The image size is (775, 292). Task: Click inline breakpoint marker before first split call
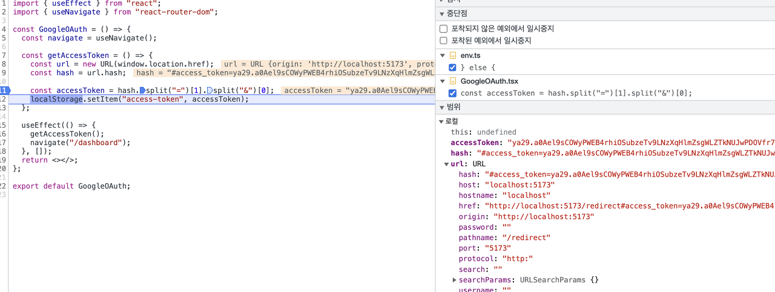(x=142, y=90)
